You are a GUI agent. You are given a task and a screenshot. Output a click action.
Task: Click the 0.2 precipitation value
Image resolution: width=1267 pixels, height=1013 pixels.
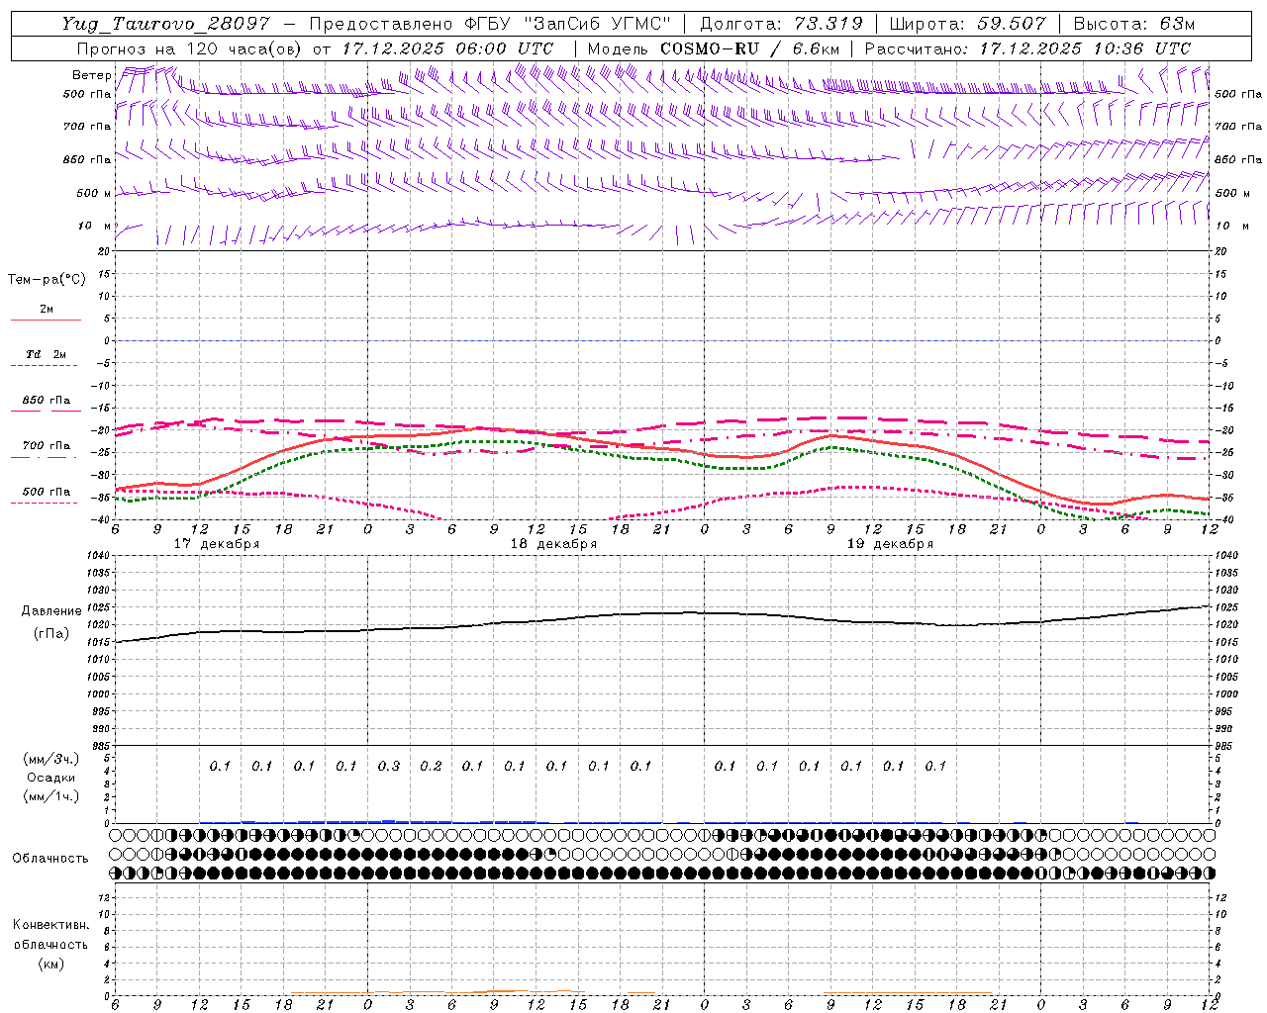point(431,767)
